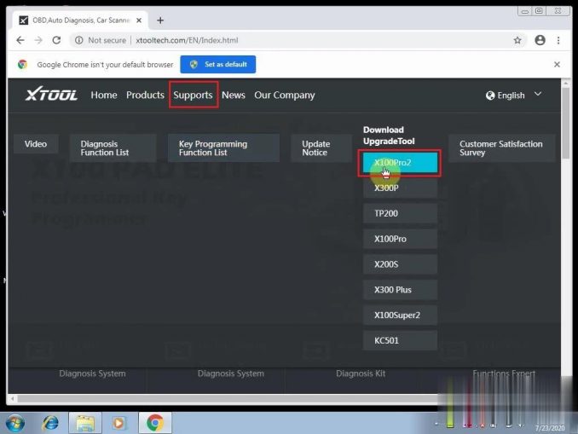Close the OBD Auto Diagnosis tab
Screen dimensions: 578x434
pyautogui.click(x=139, y=20)
